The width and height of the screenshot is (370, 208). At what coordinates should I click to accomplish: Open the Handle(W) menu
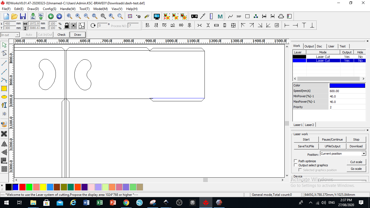tap(68, 9)
